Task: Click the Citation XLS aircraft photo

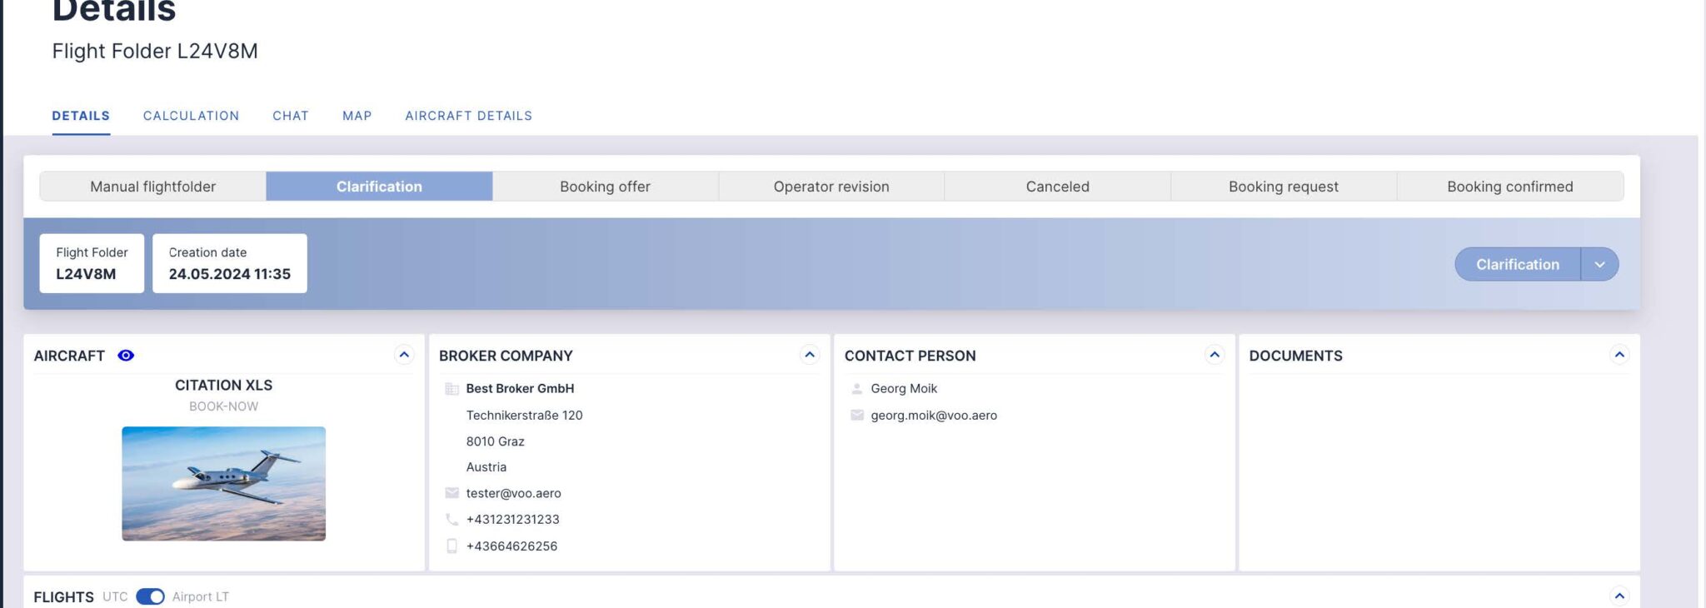Action: tap(223, 484)
